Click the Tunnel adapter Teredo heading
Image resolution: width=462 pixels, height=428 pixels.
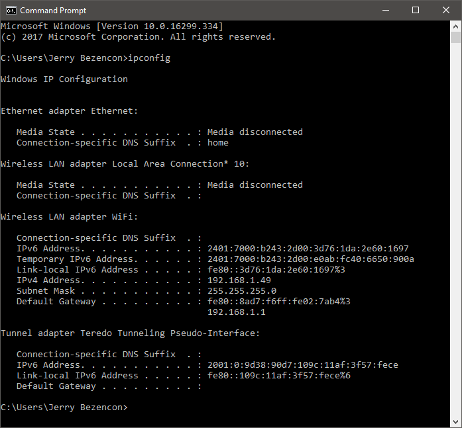pyautogui.click(x=131, y=333)
